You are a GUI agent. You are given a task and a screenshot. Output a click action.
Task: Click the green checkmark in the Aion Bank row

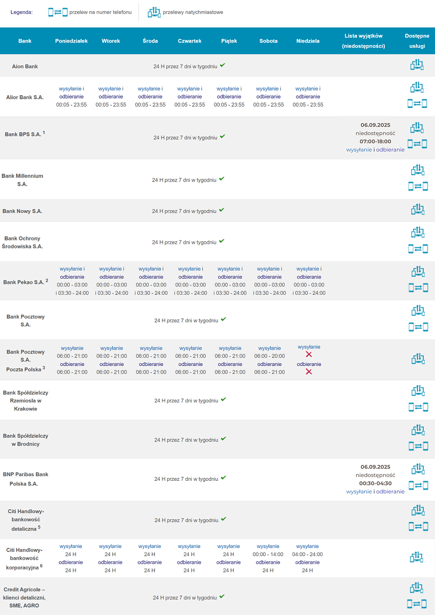coord(223,66)
